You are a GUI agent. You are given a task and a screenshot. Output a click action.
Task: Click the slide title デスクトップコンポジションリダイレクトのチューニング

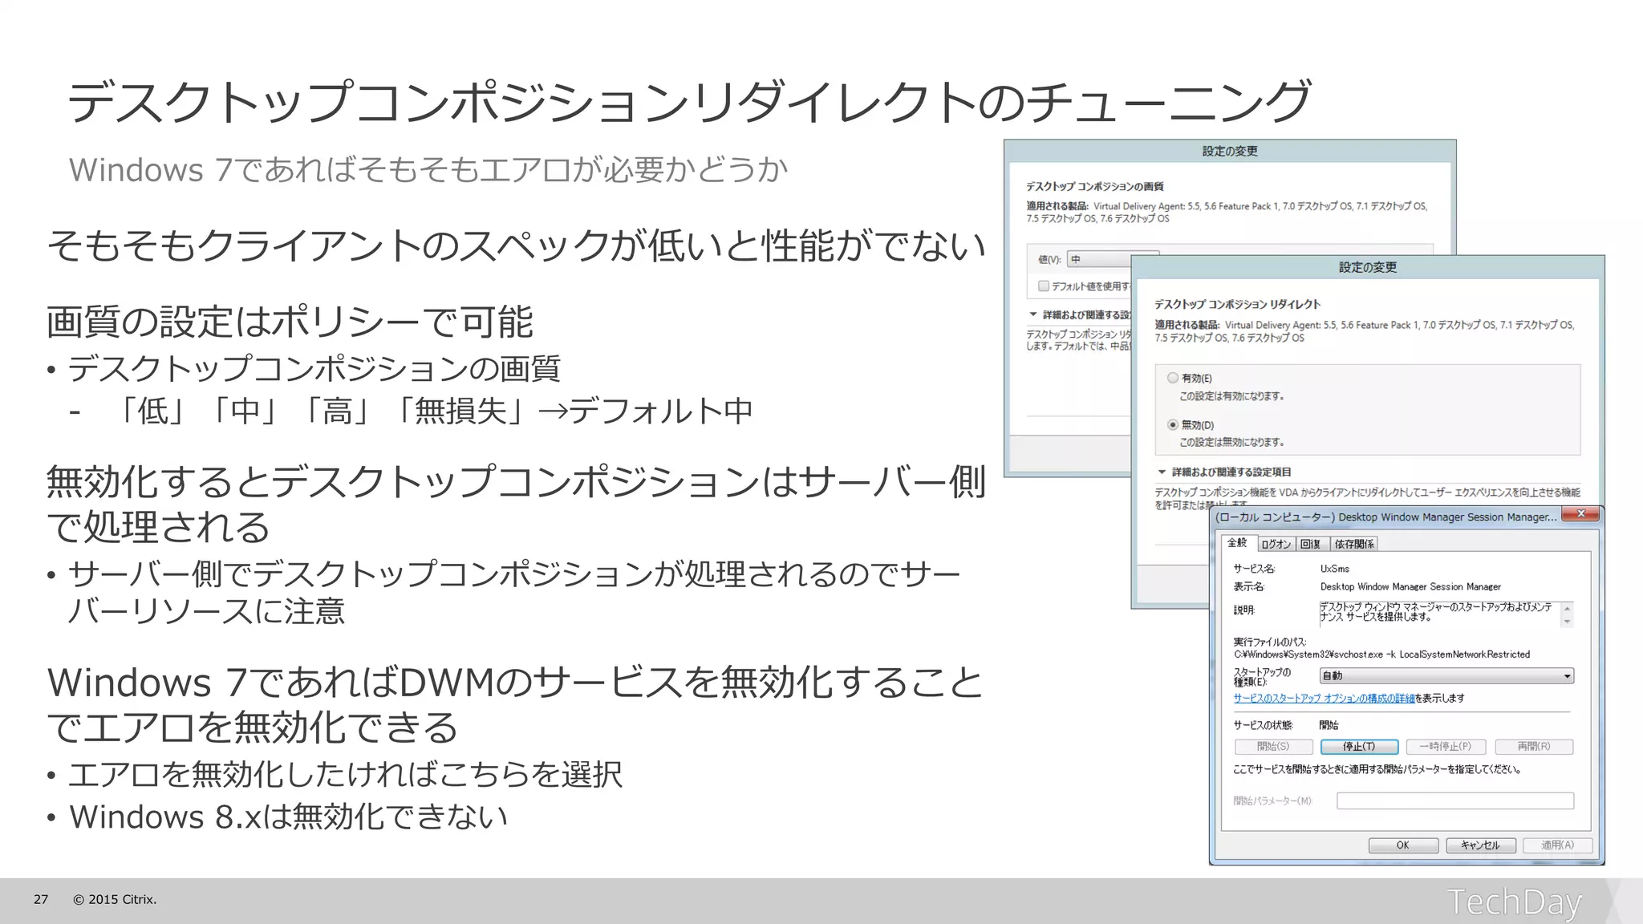(x=688, y=102)
